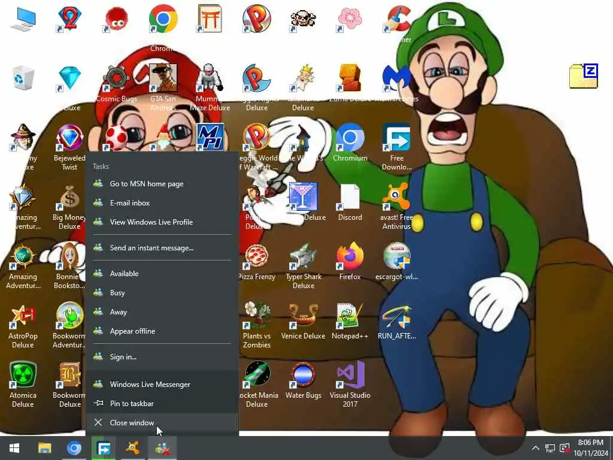Open avast taskbar button
The height and width of the screenshot is (460, 613).
click(x=133, y=448)
